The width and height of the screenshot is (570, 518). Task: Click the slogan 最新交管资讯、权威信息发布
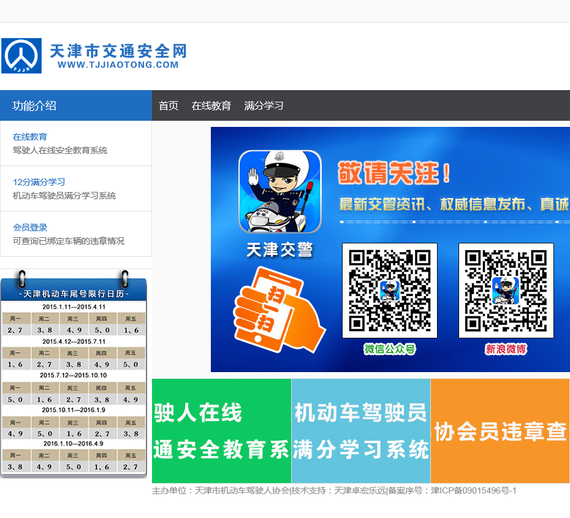433,204
